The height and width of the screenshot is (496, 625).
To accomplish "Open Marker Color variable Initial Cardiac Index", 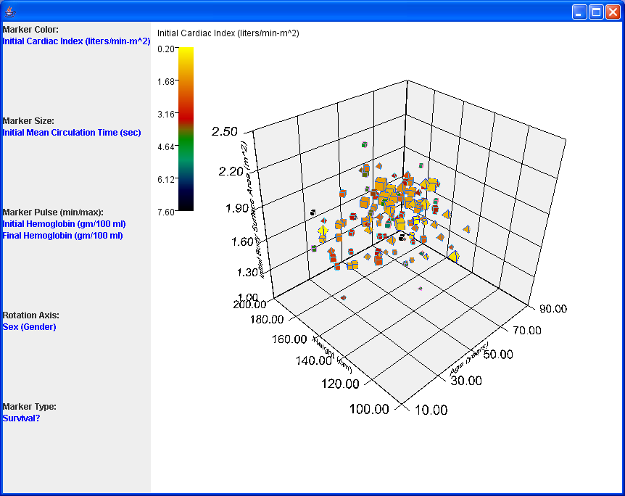I will 76,41.
